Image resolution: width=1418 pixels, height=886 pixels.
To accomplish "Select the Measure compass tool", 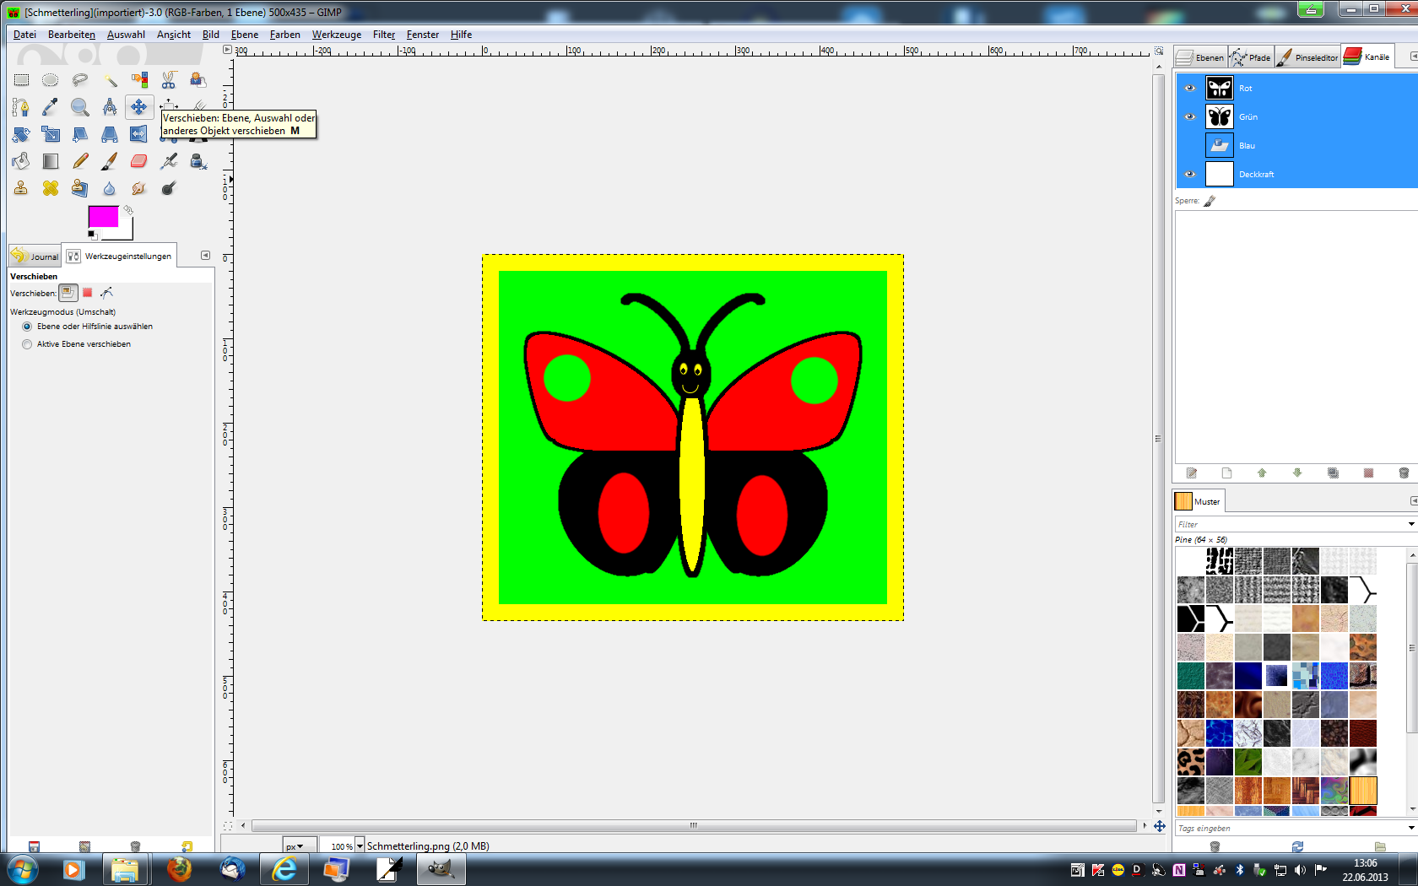I will [x=110, y=107].
